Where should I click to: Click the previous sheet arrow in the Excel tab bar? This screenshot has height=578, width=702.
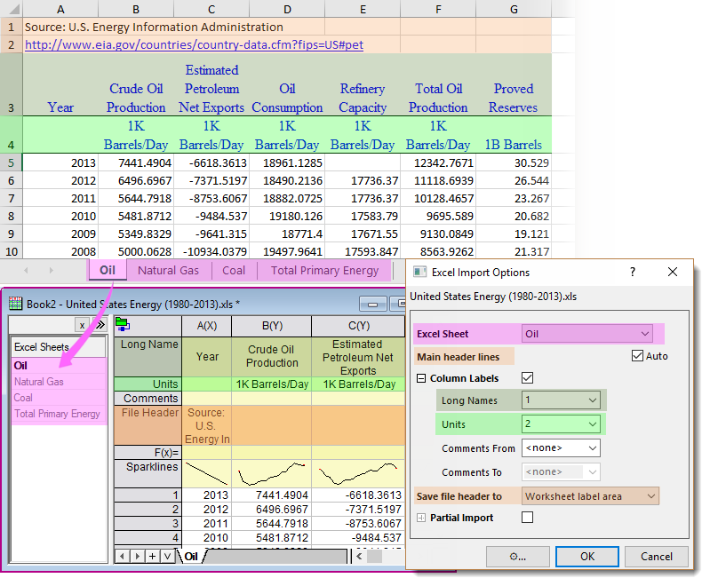pos(26,270)
